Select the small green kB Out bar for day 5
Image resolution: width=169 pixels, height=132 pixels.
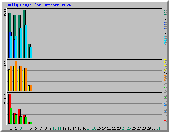tap(31, 123)
